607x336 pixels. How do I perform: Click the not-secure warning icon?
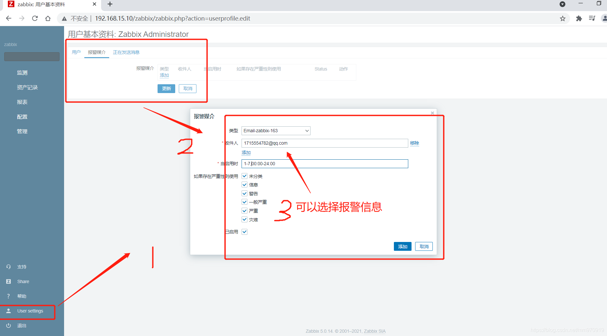[x=64, y=19]
